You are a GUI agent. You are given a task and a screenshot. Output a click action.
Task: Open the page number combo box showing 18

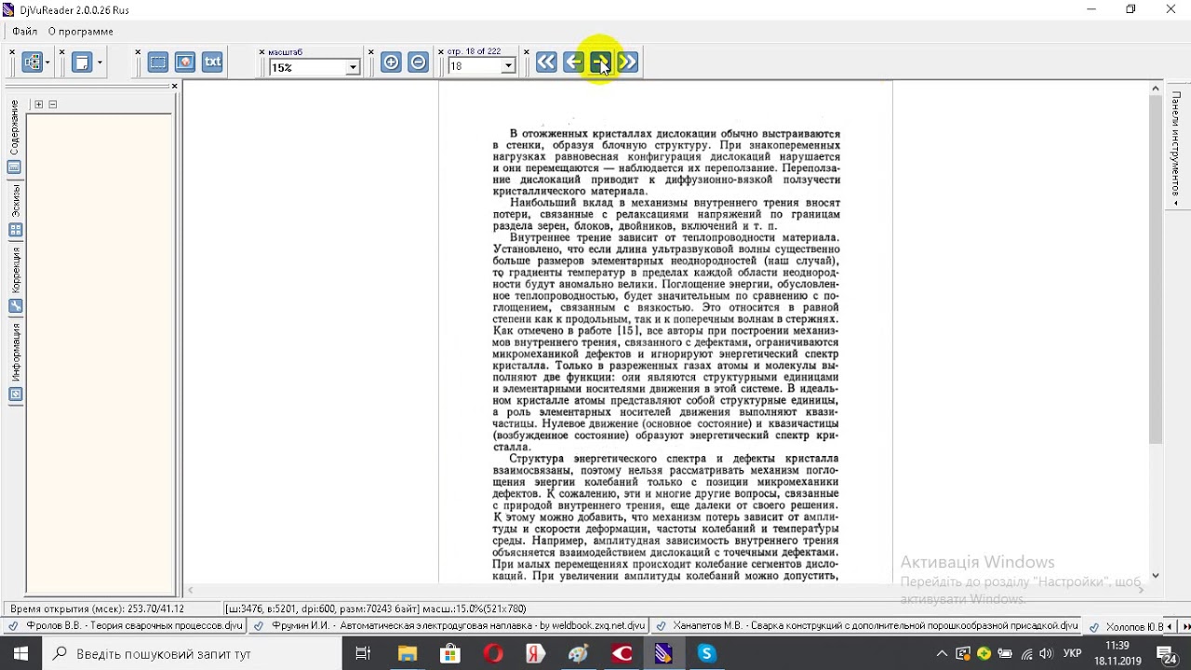point(481,66)
